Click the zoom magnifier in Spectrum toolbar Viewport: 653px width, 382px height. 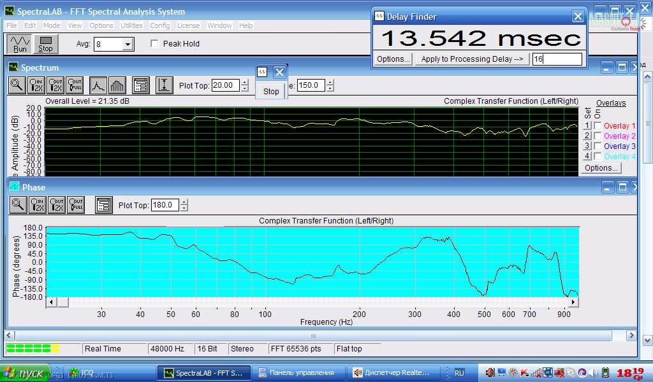click(x=17, y=85)
